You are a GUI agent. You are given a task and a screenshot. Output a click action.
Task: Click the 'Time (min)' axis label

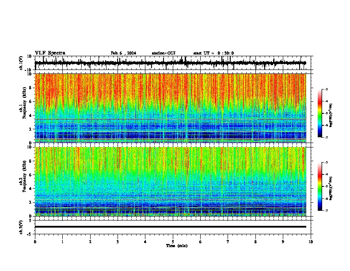(x=177, y=246)
